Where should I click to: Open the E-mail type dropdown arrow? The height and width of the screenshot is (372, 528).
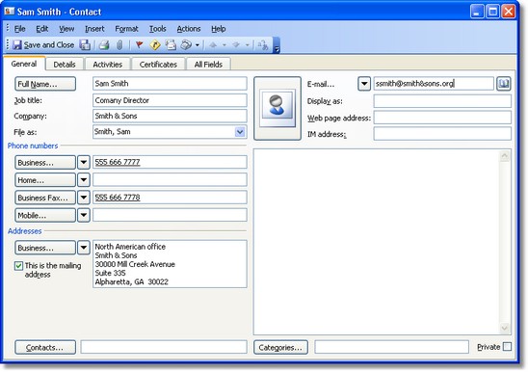click(x=364, y=84)
